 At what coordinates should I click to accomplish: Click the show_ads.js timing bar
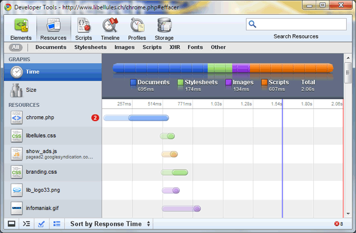[169, 154]
